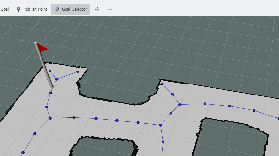Viewport: 279px width, 156px height.
Task: Add a new tool with the plus icon
Action: 97,9
